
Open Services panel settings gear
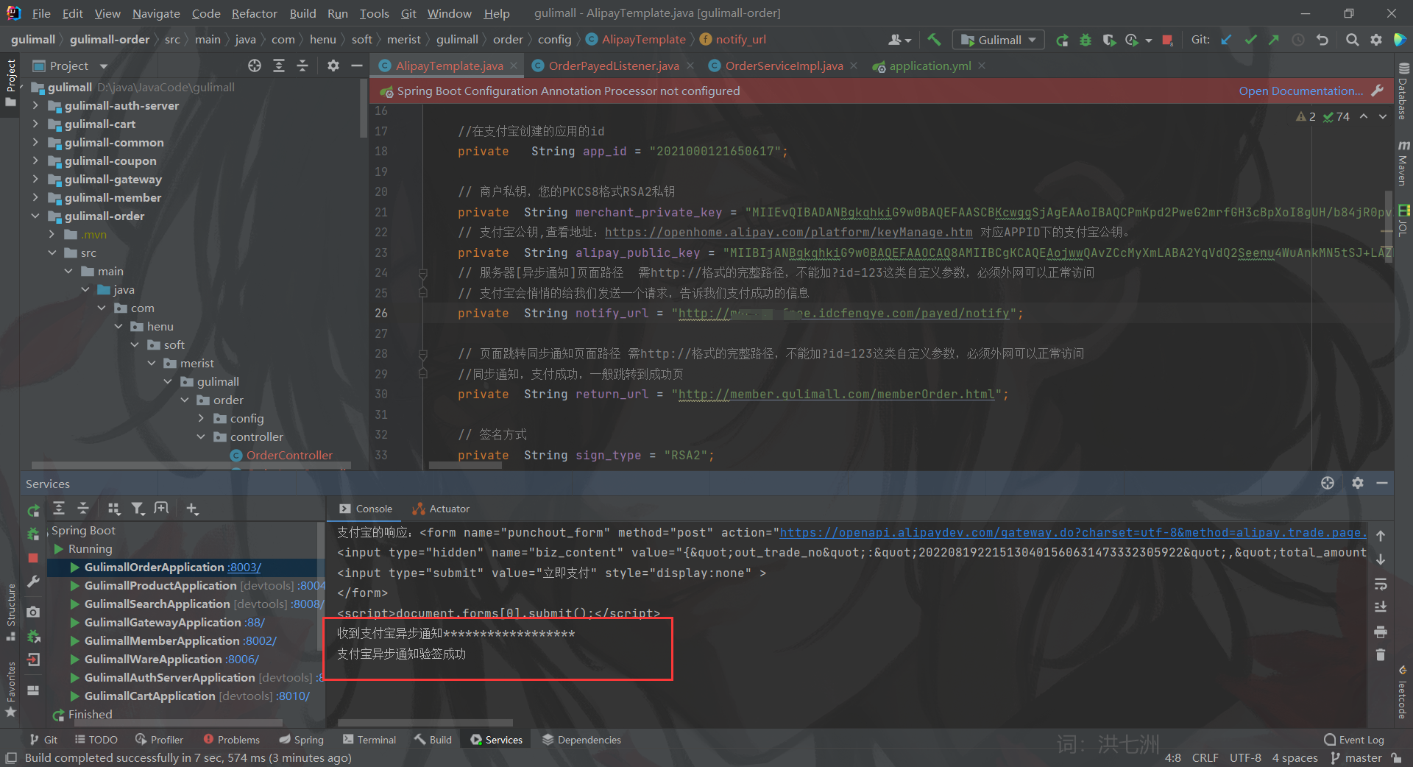point(1358,483)
